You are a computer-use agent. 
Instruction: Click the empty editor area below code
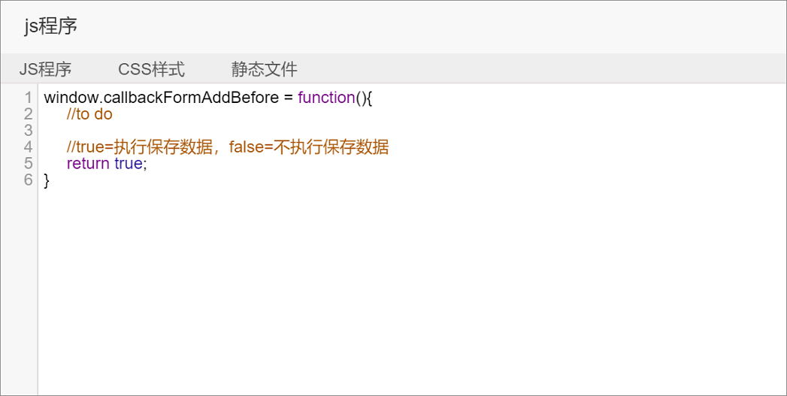pos(412,291)
